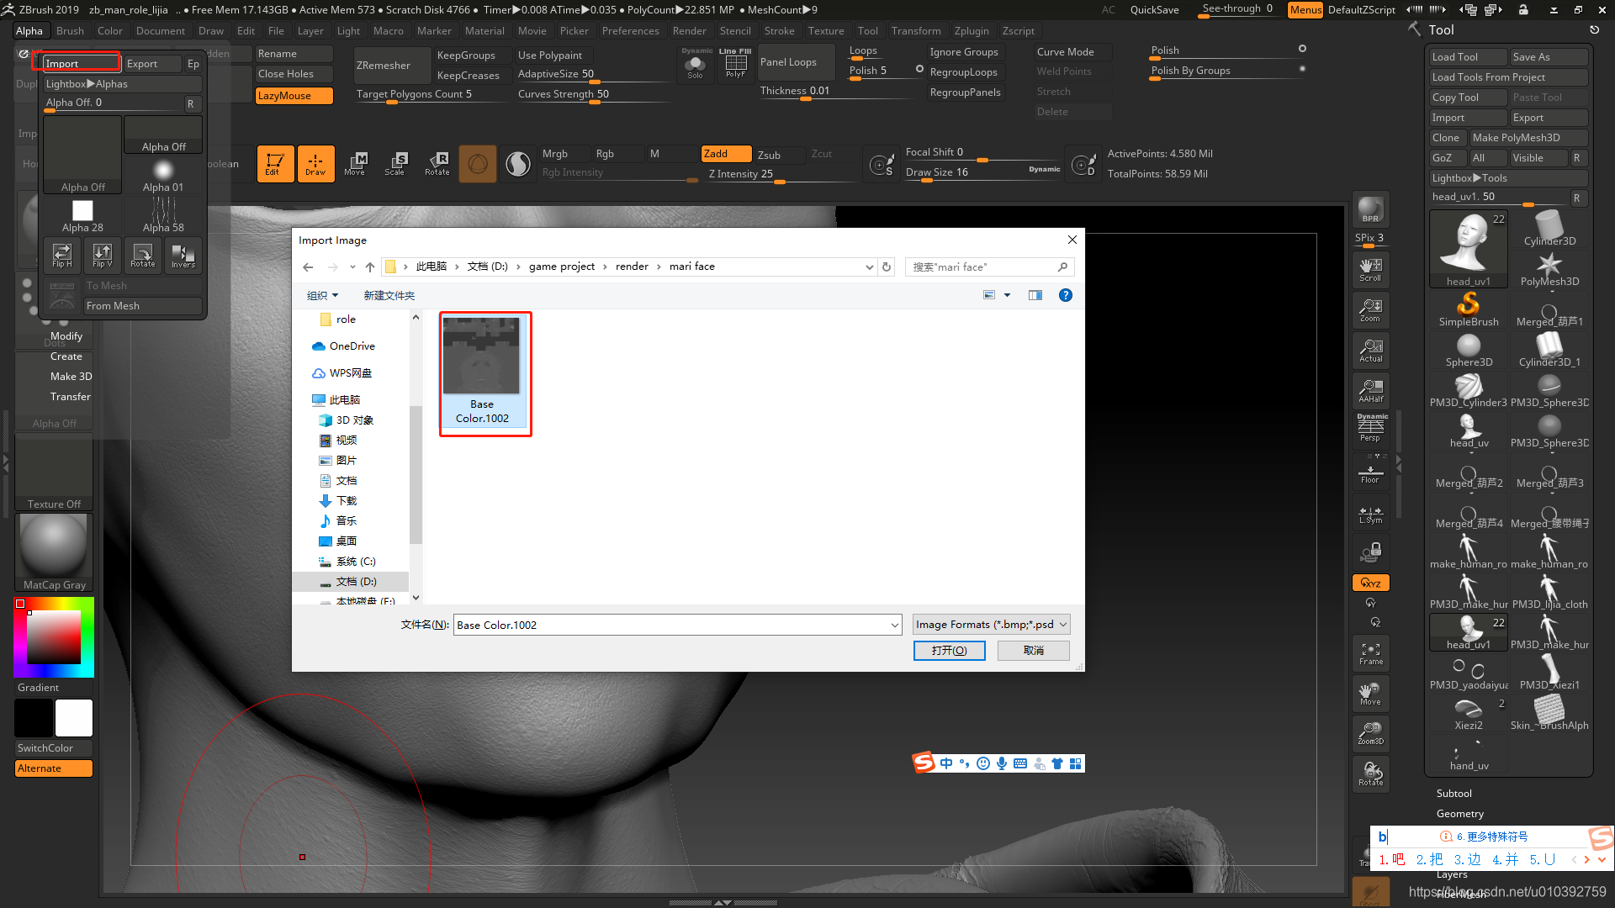Click the Scroll canvas icon
The image size is (1615, 908).
(x=1370, y=269)
